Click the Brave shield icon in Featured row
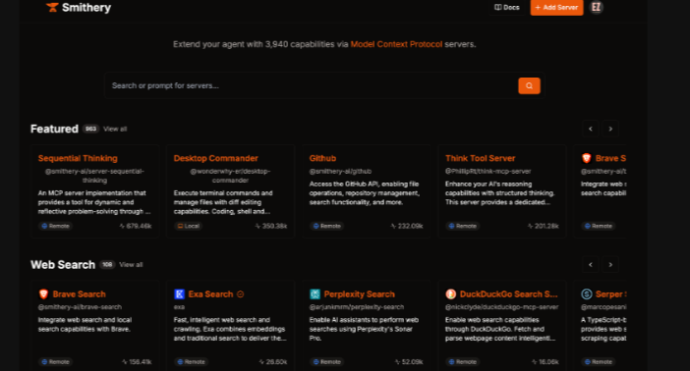 586,158
